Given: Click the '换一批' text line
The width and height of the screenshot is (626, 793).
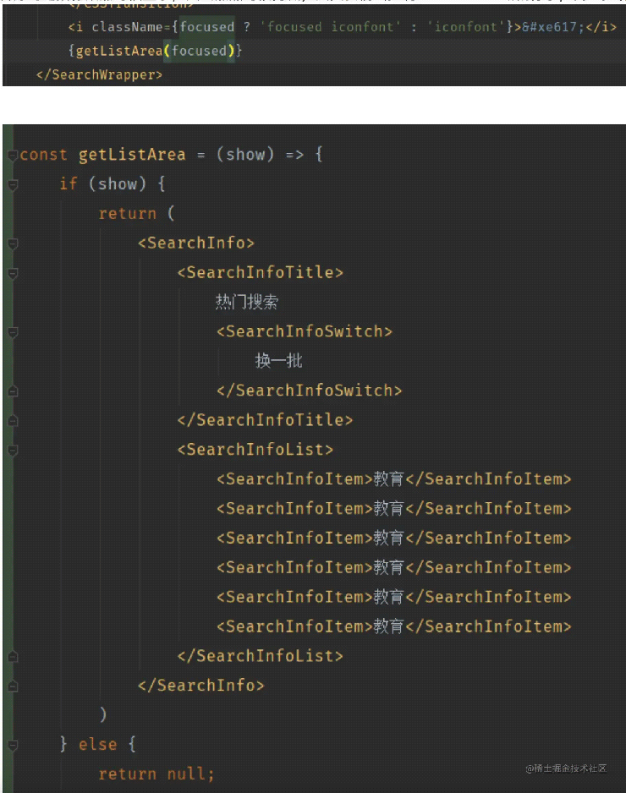Looking at the screenshot, I should (x=278, y=361).
